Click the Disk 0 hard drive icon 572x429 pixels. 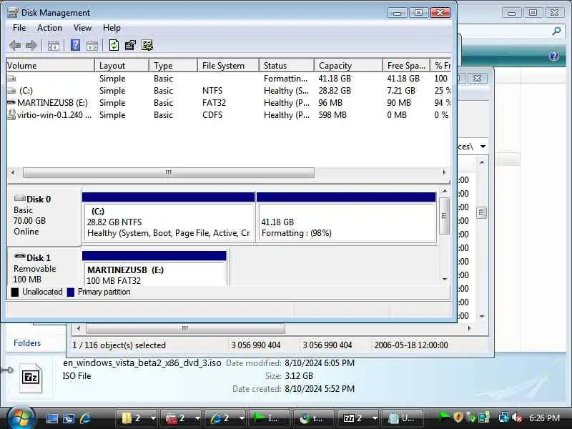19,199
